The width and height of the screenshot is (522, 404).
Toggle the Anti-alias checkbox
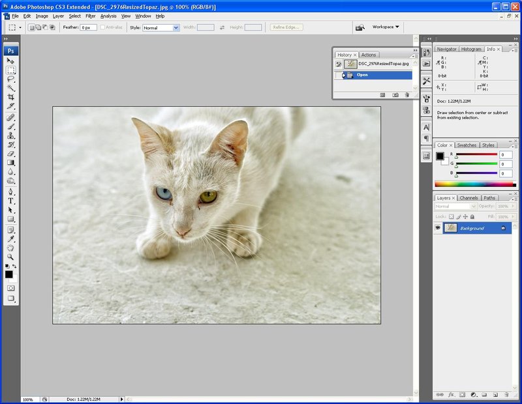pos(102,27)
